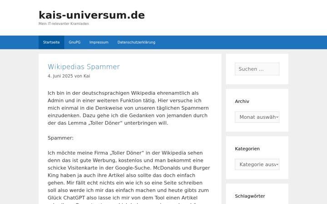Screen dimensions: 327x204
Task: Select the tagline 'Mein IT-relevanter Kramladen'
Action: click(x=64, y=24)
